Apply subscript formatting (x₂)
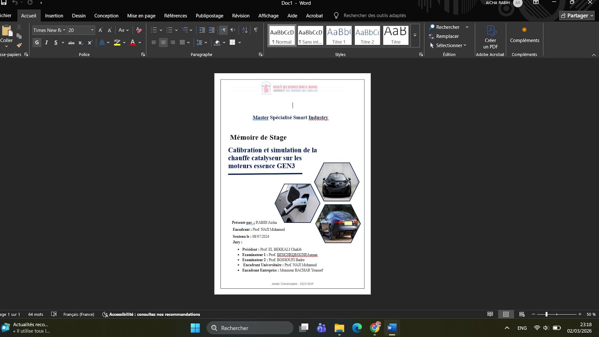Image resolution: width=599 pixels, height=337 pixels. [x=80, y=43]
